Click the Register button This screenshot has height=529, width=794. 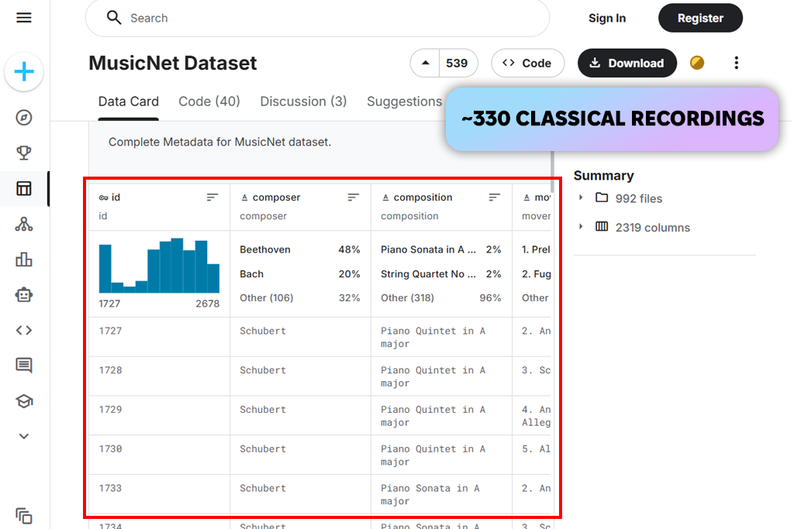(x=700, y=19)
